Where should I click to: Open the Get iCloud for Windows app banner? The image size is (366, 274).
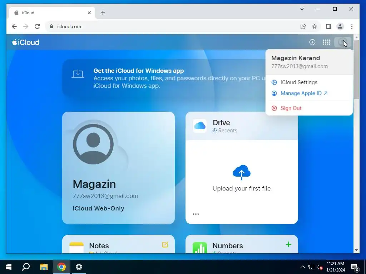click(163, 78)
